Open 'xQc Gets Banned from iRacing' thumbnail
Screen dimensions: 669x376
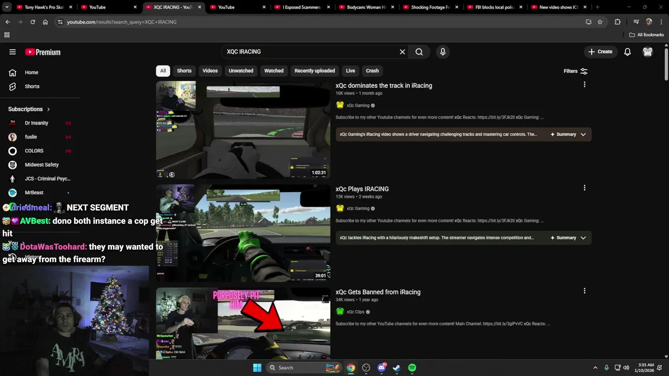[x=243, y=323]
